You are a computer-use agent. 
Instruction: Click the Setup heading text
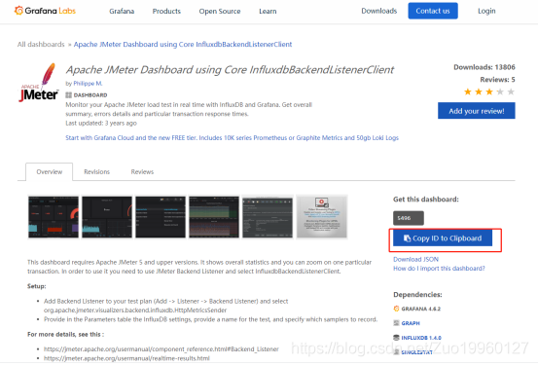36,286
